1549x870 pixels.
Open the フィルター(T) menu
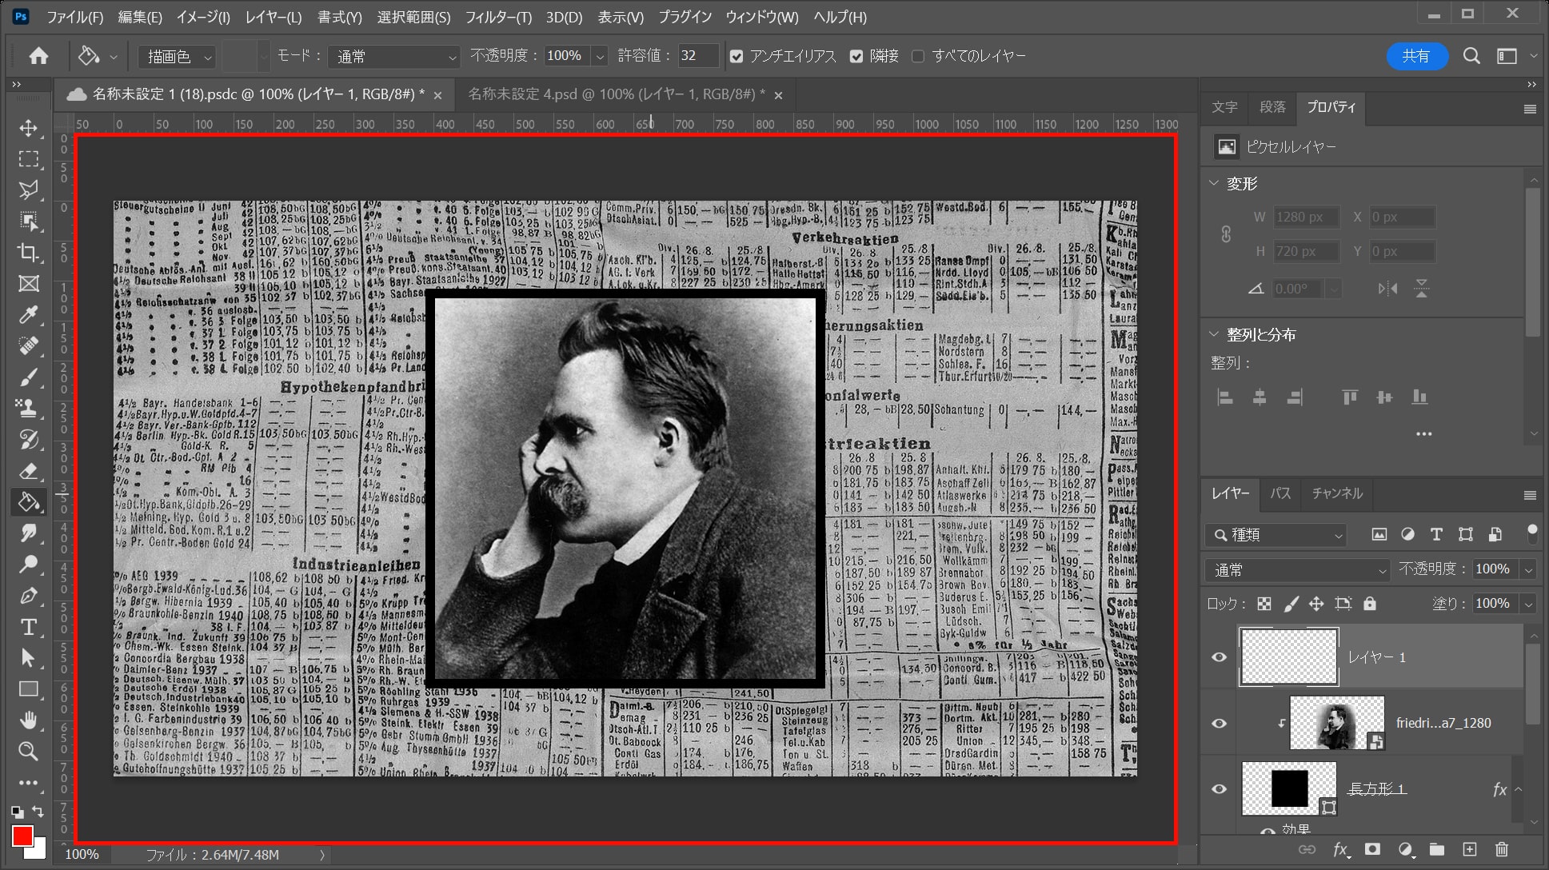click(498, 17)
